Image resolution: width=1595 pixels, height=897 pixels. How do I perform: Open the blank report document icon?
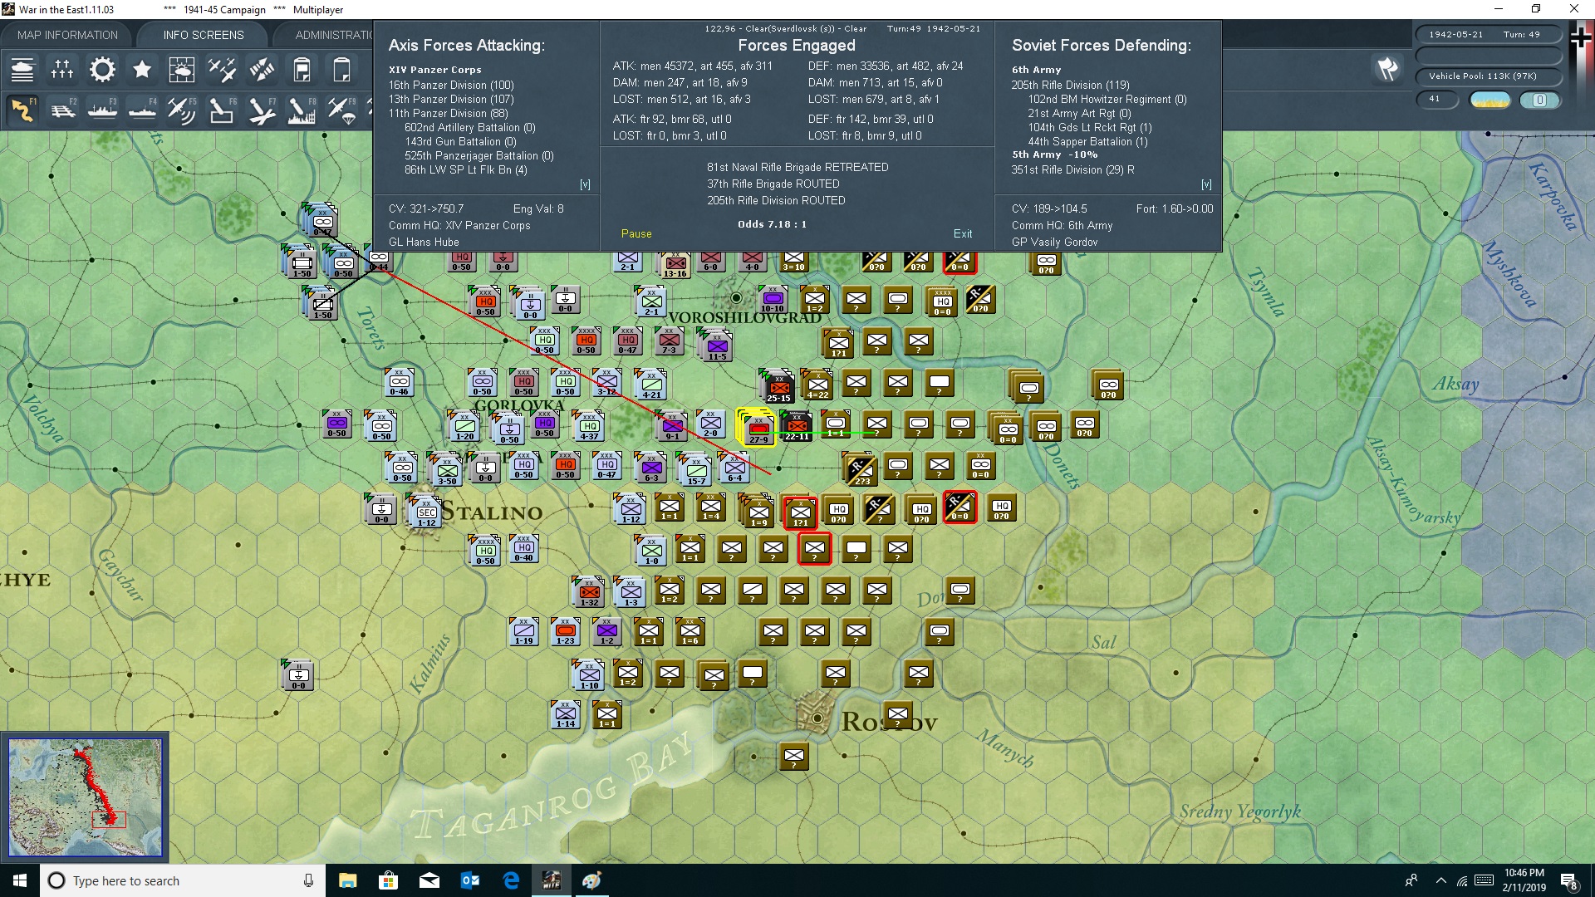[341, 70]
